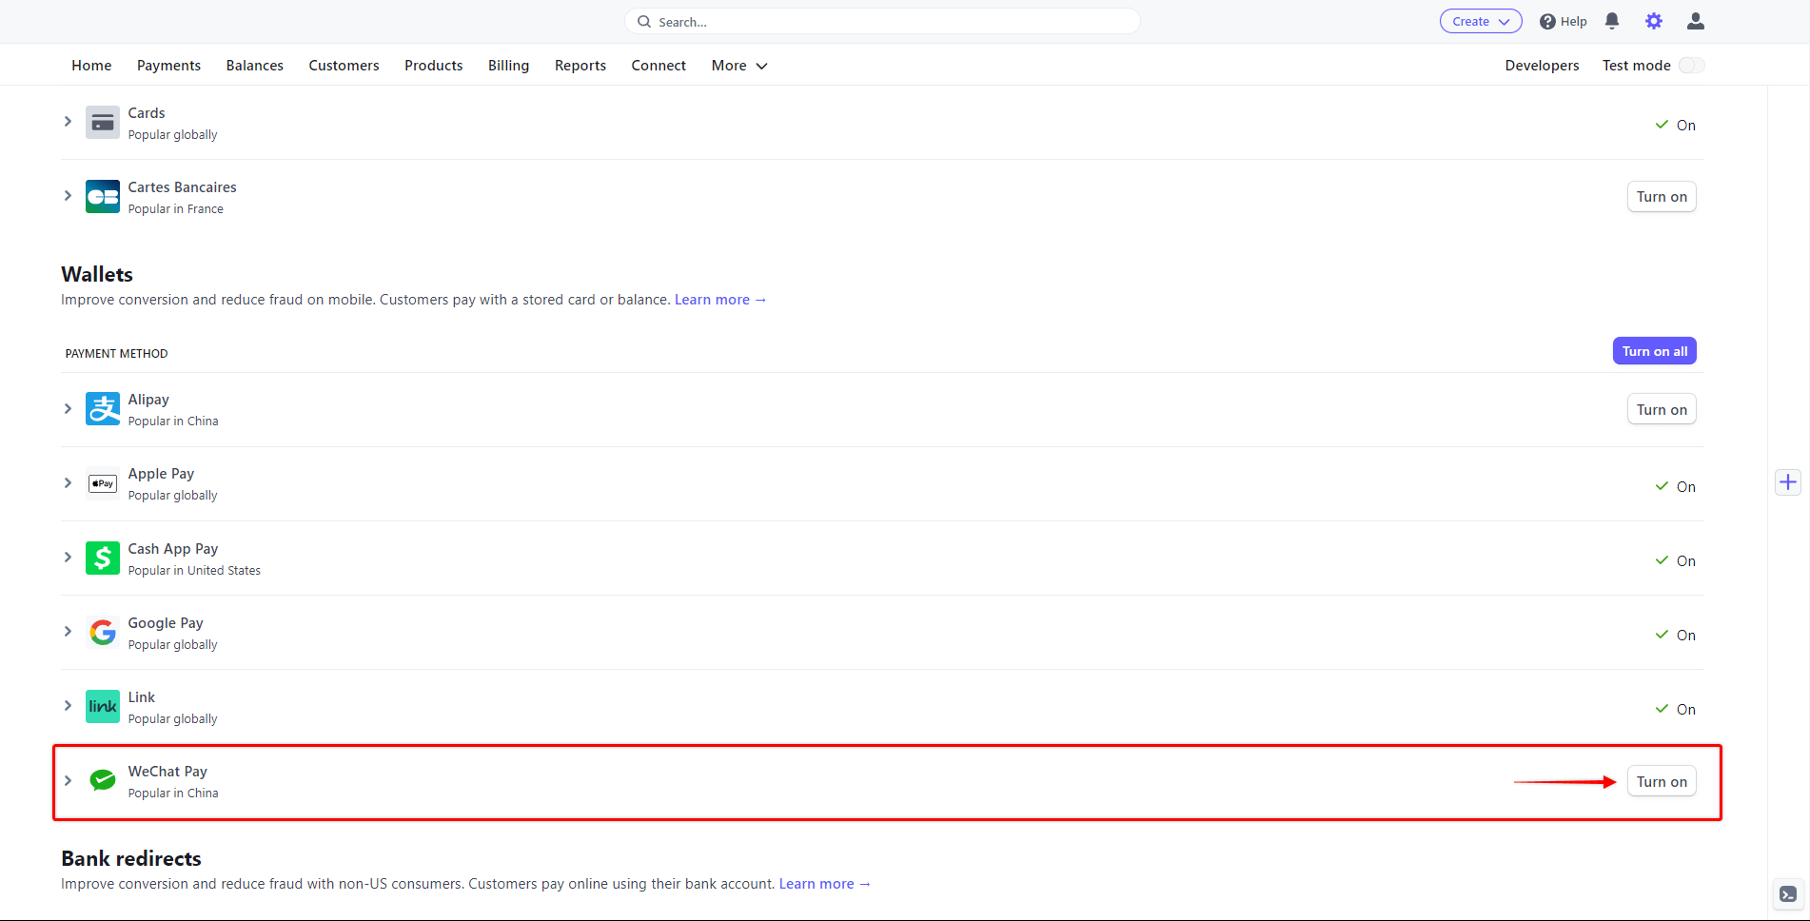Screen dimensions: 1810x921
Task: Open the More navigation menu
Action: coord(738,65)
